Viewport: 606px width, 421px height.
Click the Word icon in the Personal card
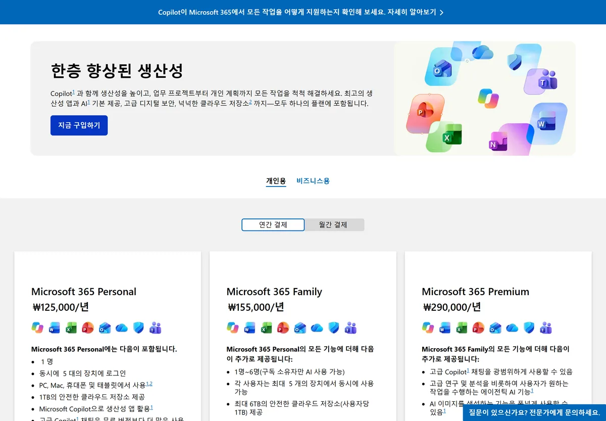[x=55, y=328]
